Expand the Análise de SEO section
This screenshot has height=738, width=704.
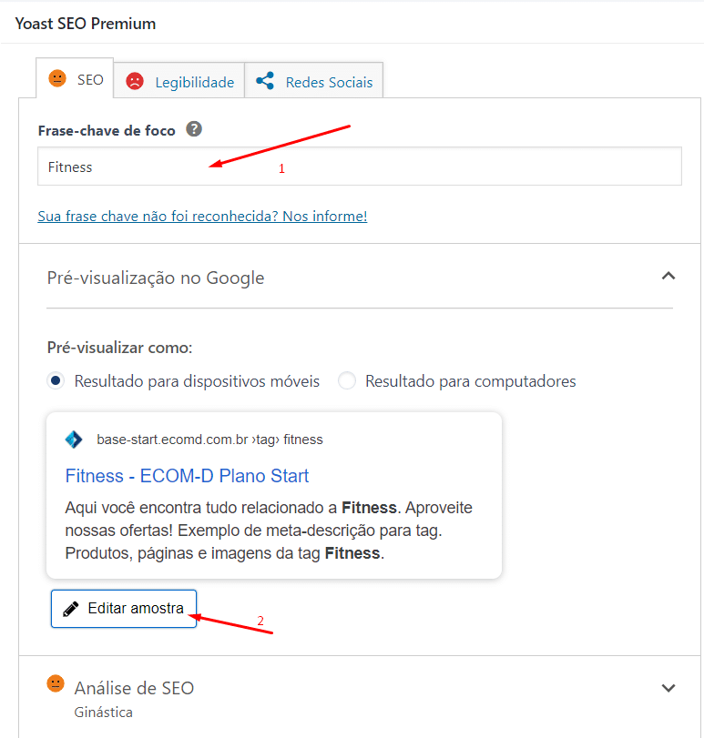[x=668, y=688]
